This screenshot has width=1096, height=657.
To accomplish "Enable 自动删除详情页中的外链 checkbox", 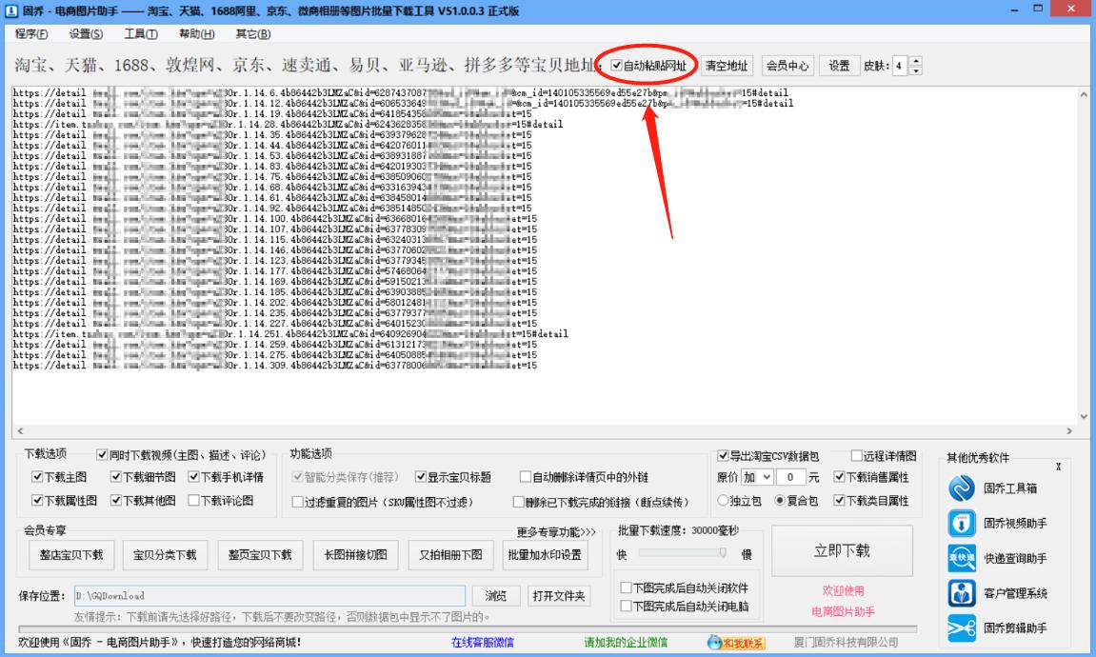I will point(525,477).
